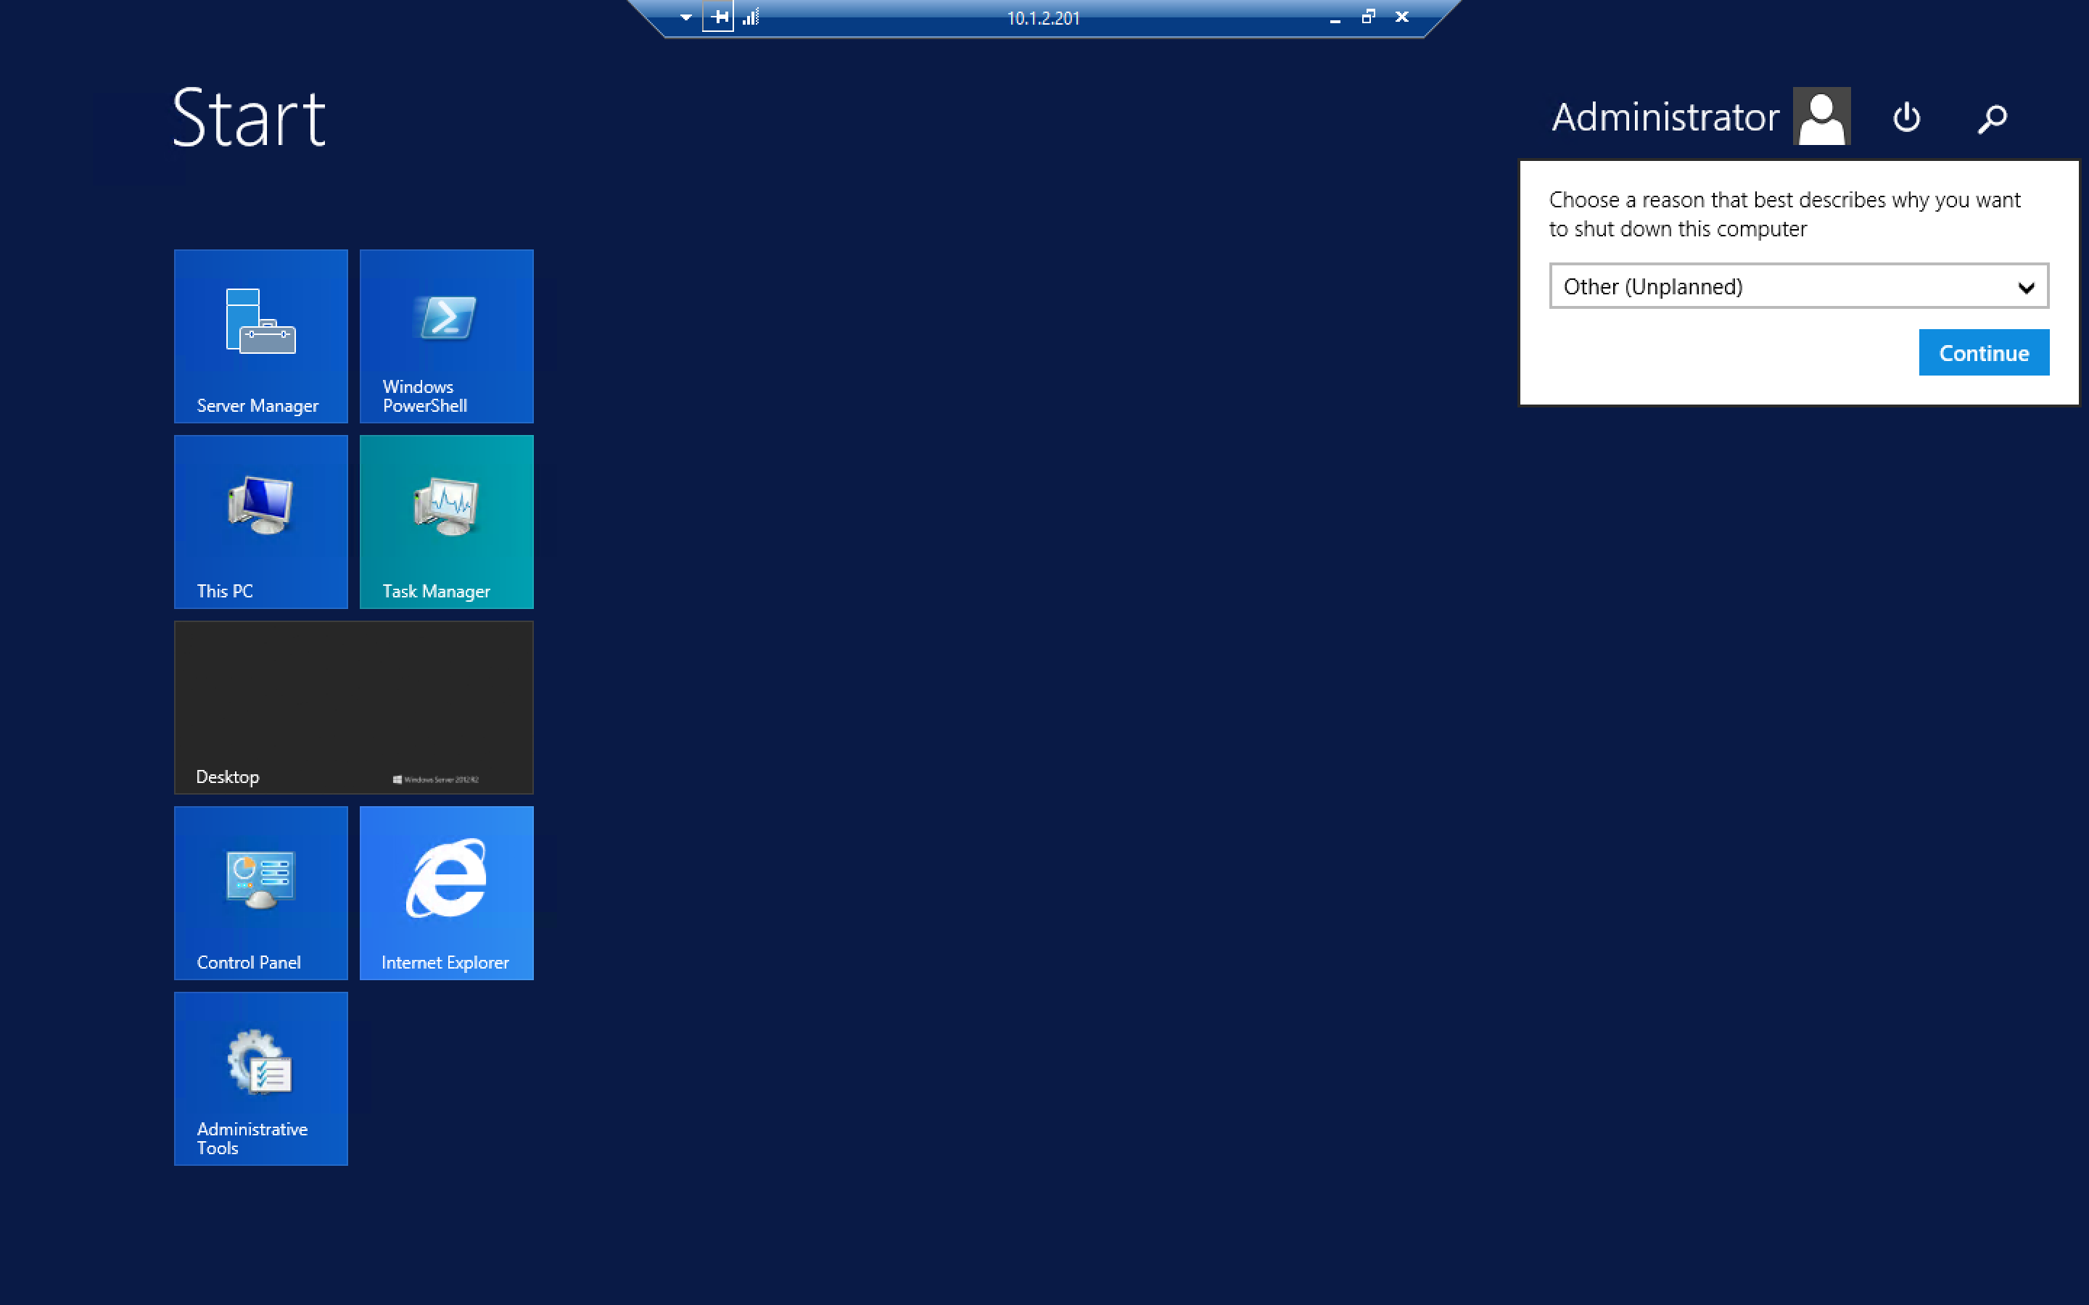Open Administrative Tools tile

260,1078
